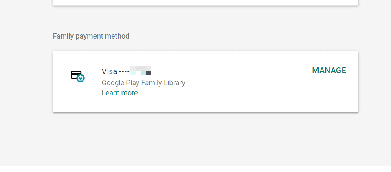Click the Visa card name text

(x=109, y=71)
